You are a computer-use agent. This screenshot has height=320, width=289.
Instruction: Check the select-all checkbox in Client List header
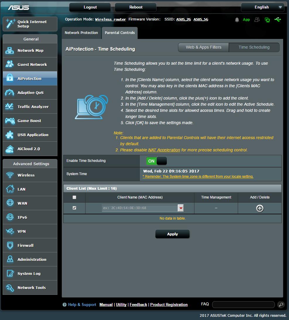[74, 197]
